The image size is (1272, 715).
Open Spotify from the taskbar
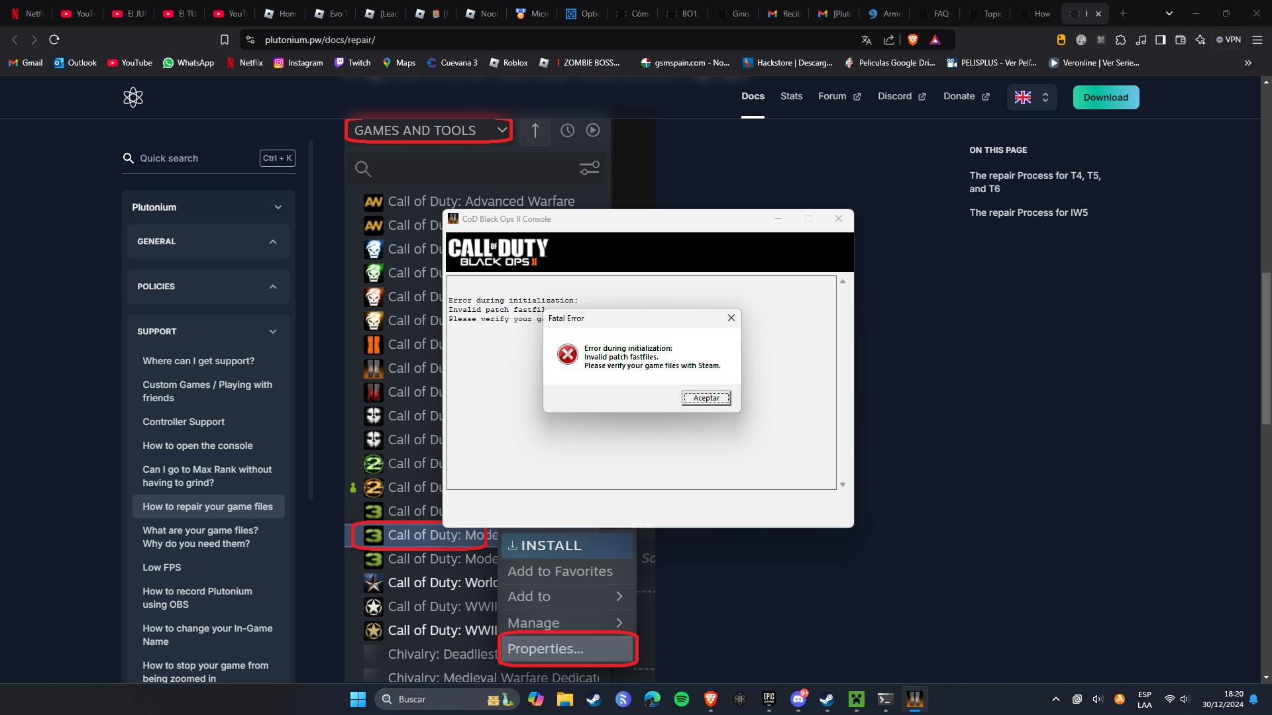(x=681, y=699)
